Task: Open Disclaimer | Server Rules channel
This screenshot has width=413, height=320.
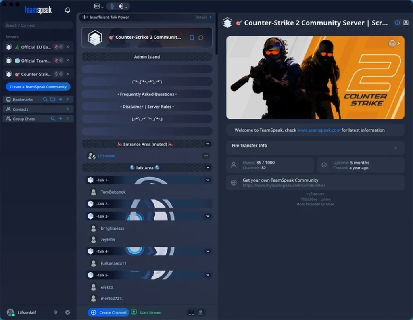Action: [147, 107]
